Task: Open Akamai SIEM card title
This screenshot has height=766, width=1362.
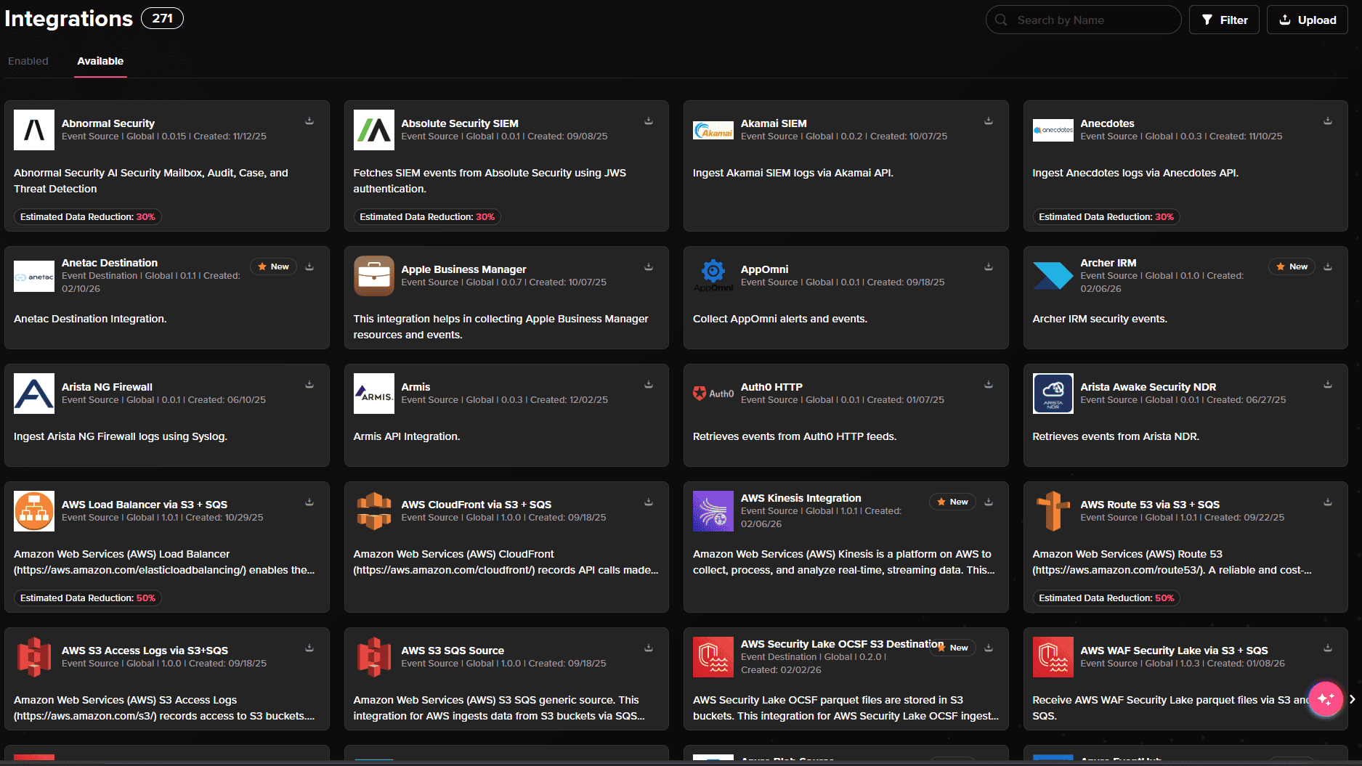Action: (x=774, y=123)
